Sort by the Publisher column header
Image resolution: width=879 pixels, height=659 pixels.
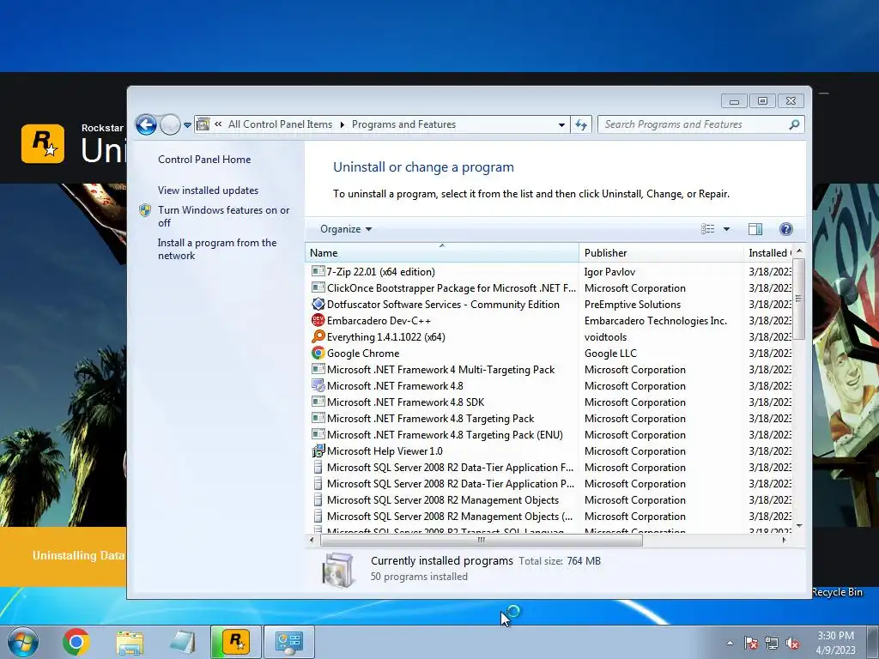tap(661, 253)
